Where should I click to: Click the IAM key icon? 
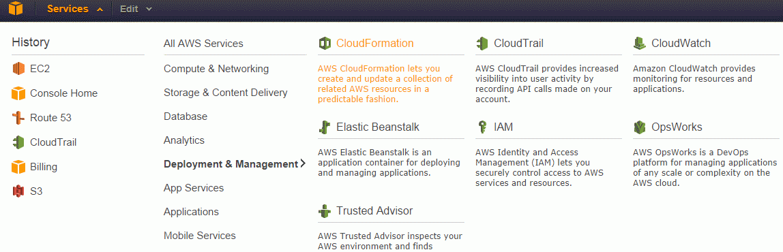pos(482,127)
